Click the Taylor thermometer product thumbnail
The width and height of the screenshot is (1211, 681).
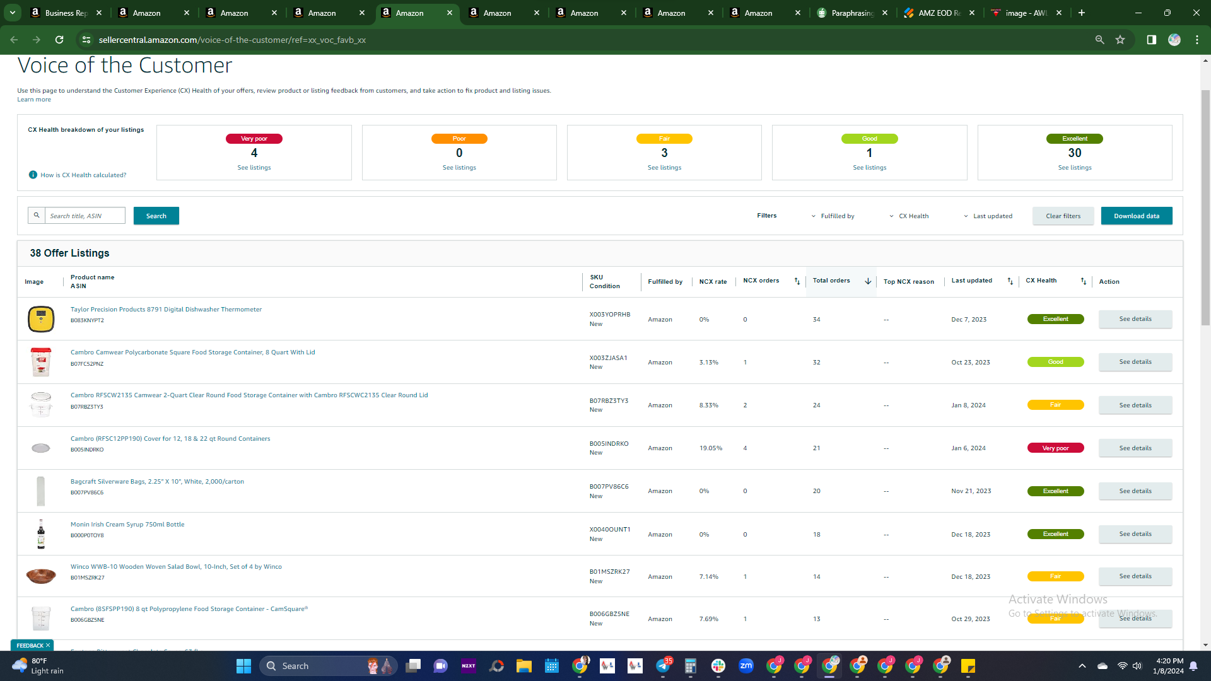point(41,319)
